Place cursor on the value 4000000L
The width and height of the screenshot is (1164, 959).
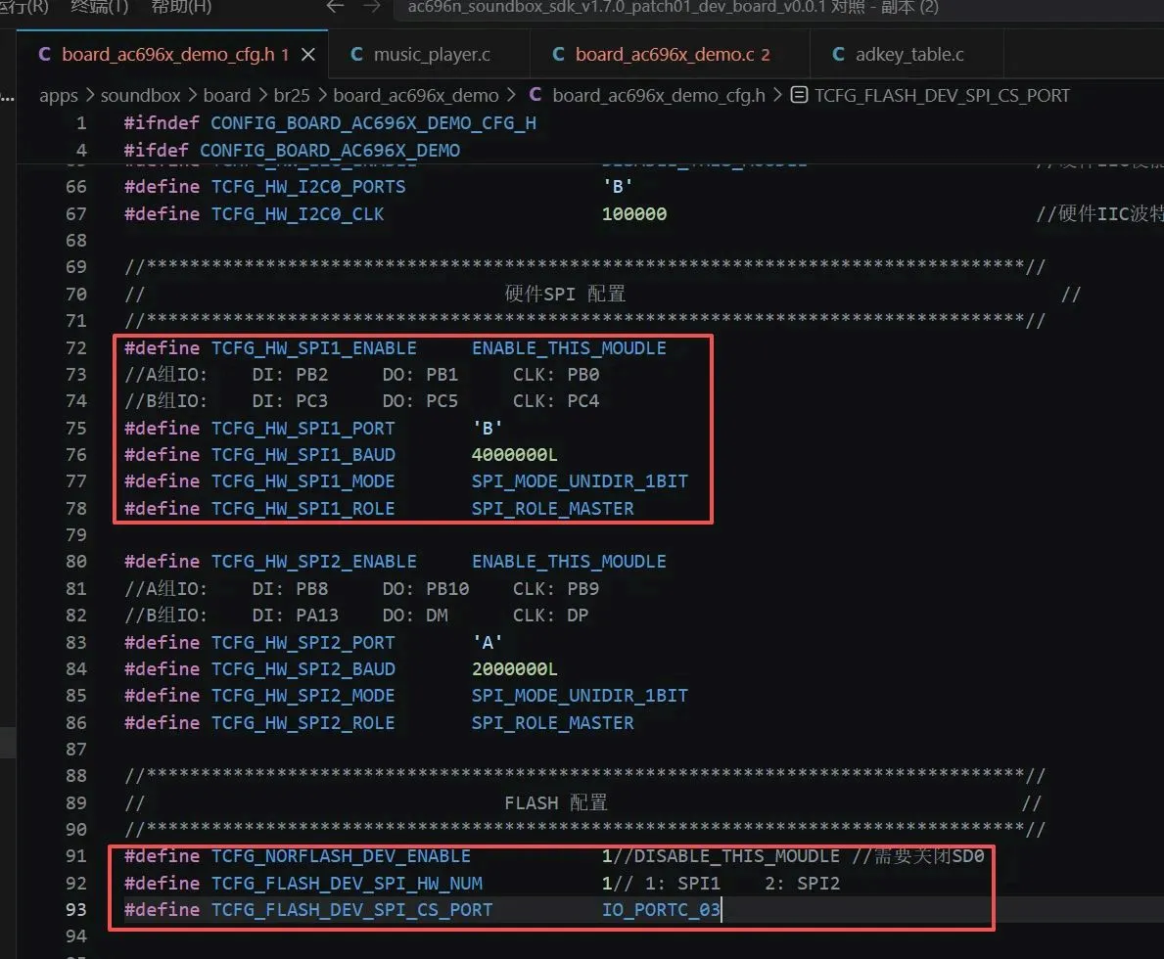[514, 455]
